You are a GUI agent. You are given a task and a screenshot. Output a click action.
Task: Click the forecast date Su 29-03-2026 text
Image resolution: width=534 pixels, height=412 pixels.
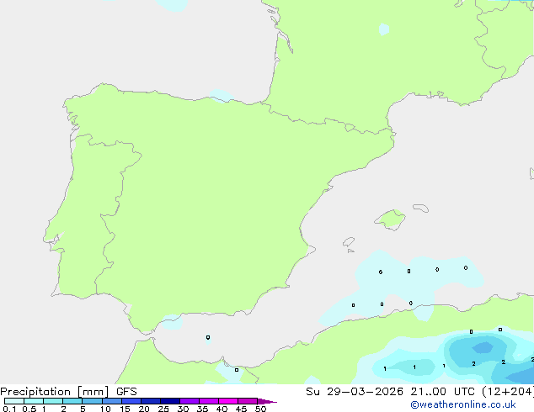pos(355,392)
